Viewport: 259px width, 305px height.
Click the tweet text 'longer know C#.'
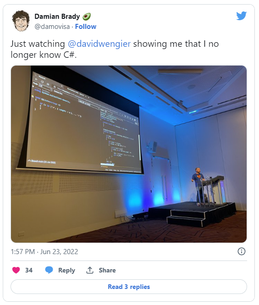[44, 55]
